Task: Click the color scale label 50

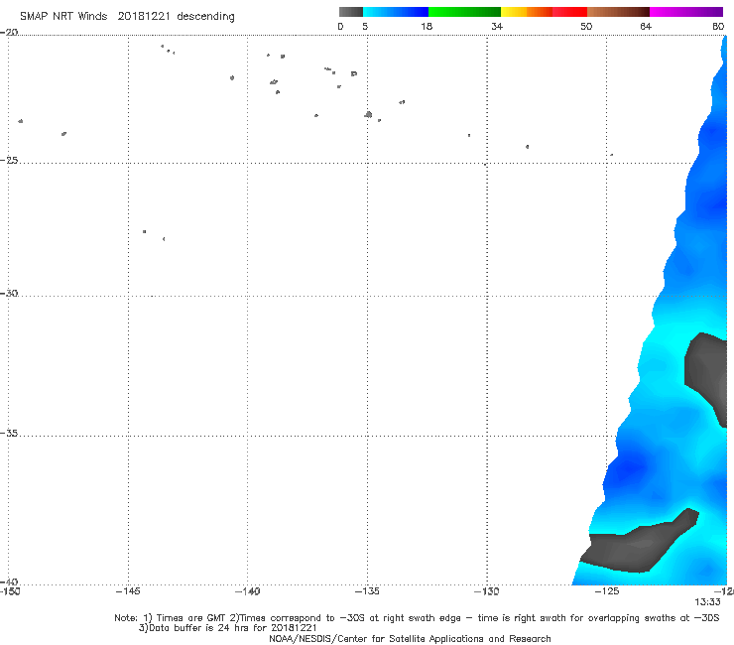Action: [586, 27]
